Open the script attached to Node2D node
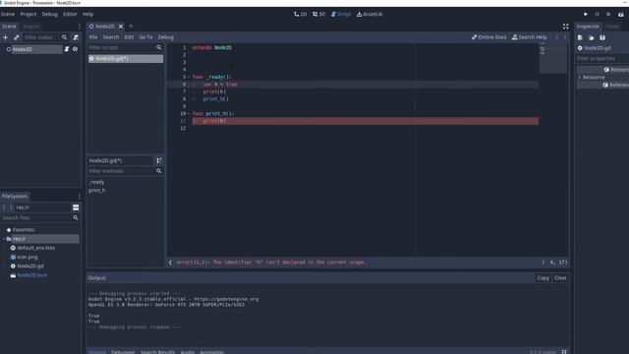629x354 pixels. pyautogui.click(x=67, y=49)
